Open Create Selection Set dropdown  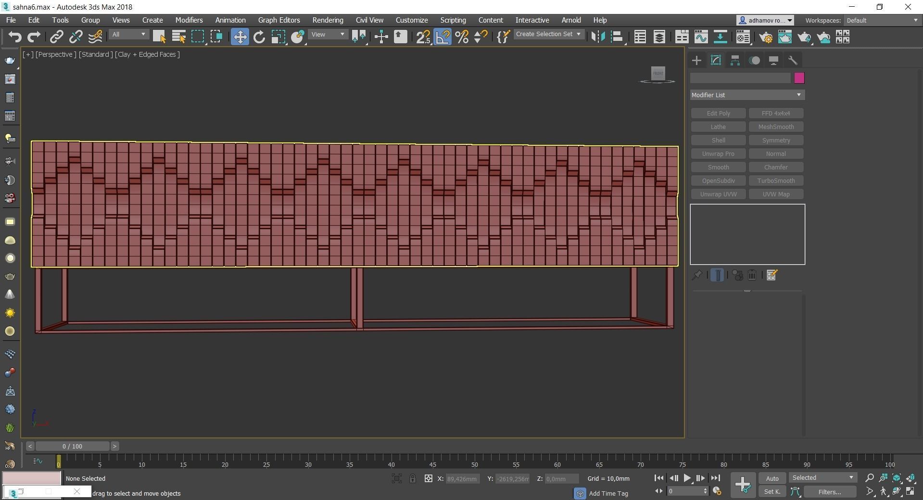[548, 34]
